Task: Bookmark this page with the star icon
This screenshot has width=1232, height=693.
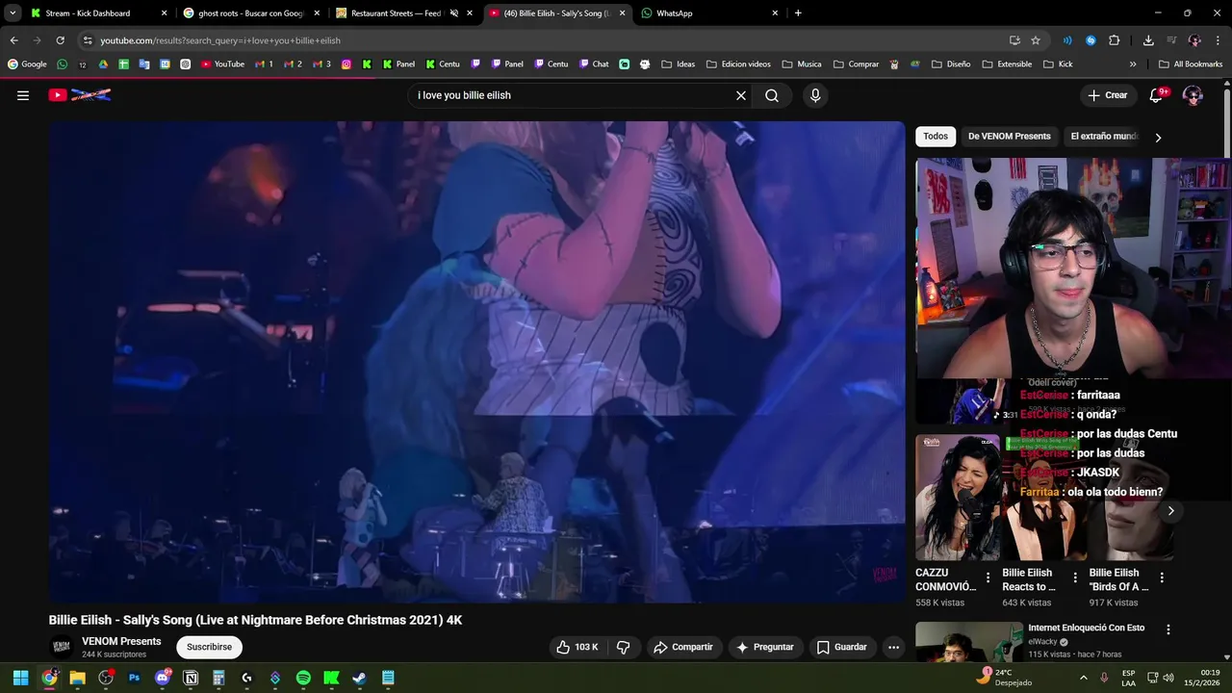Action: point(1036,40)
